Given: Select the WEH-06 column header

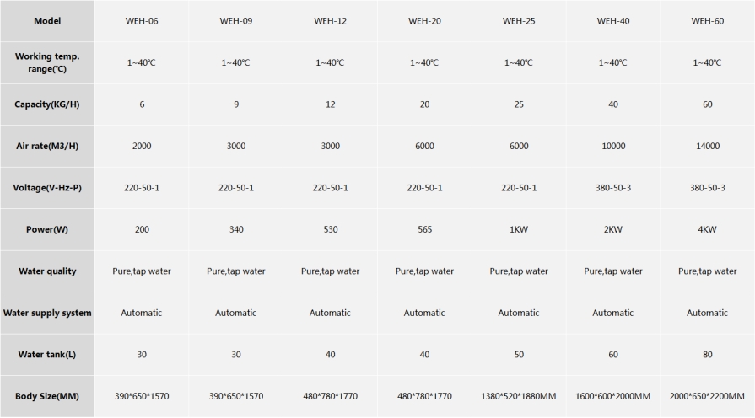Looking at the screenshot, I should pos(142,21).
